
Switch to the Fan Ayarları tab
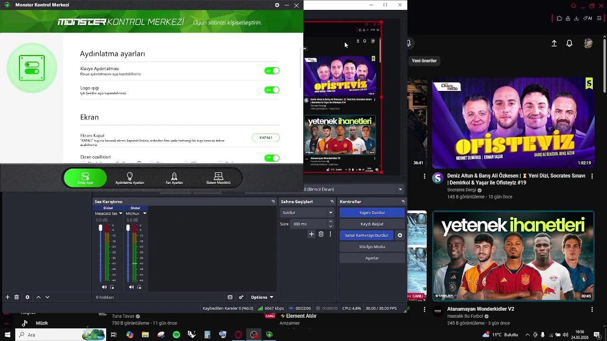pos(174,178)
